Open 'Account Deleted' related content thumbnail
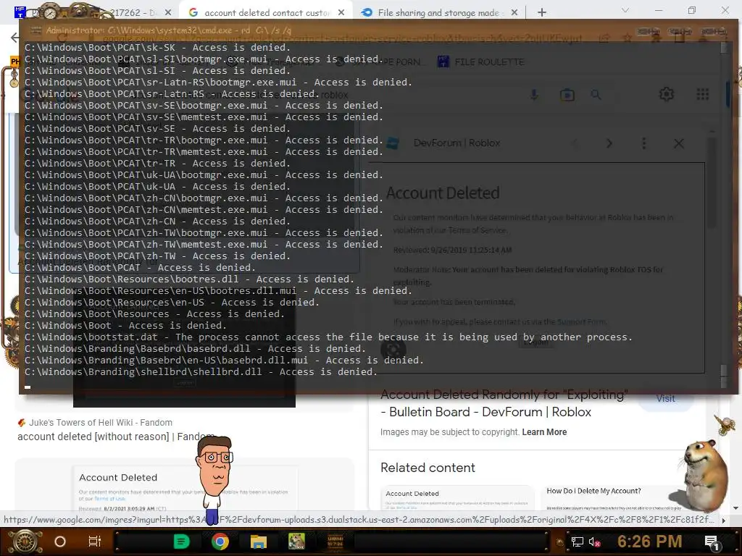742x556 pixels. tap(457, 498)
